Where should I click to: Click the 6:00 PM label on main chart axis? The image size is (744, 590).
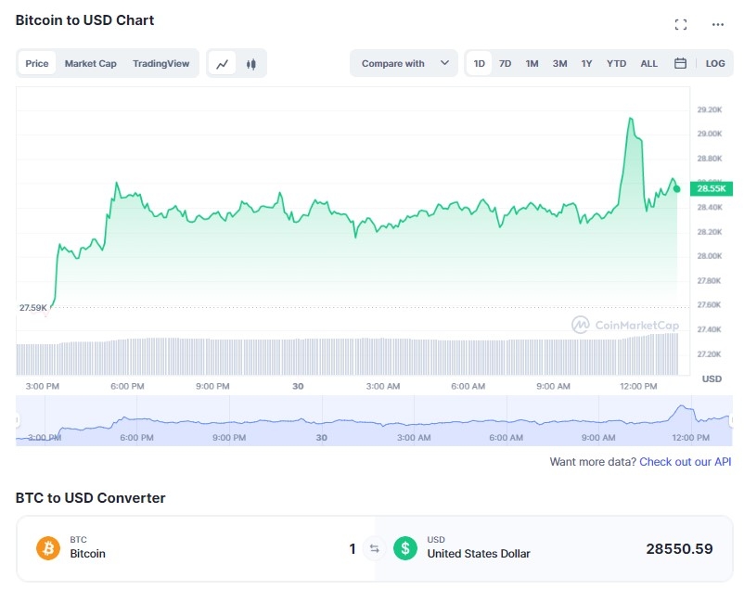point(127,386)
